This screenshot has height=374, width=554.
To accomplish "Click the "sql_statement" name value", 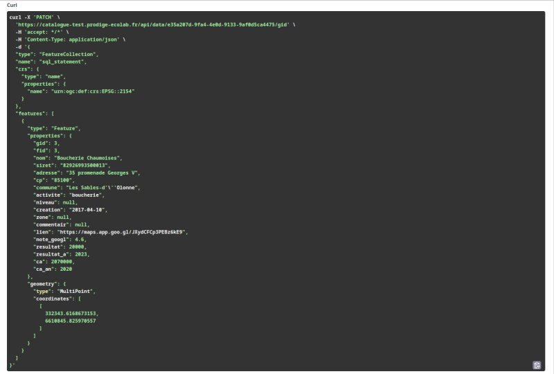I will click(x=63, y=62).
